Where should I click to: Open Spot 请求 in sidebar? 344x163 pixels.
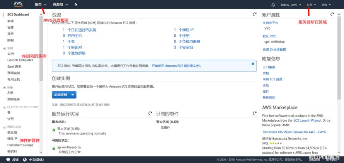point(14,66)
